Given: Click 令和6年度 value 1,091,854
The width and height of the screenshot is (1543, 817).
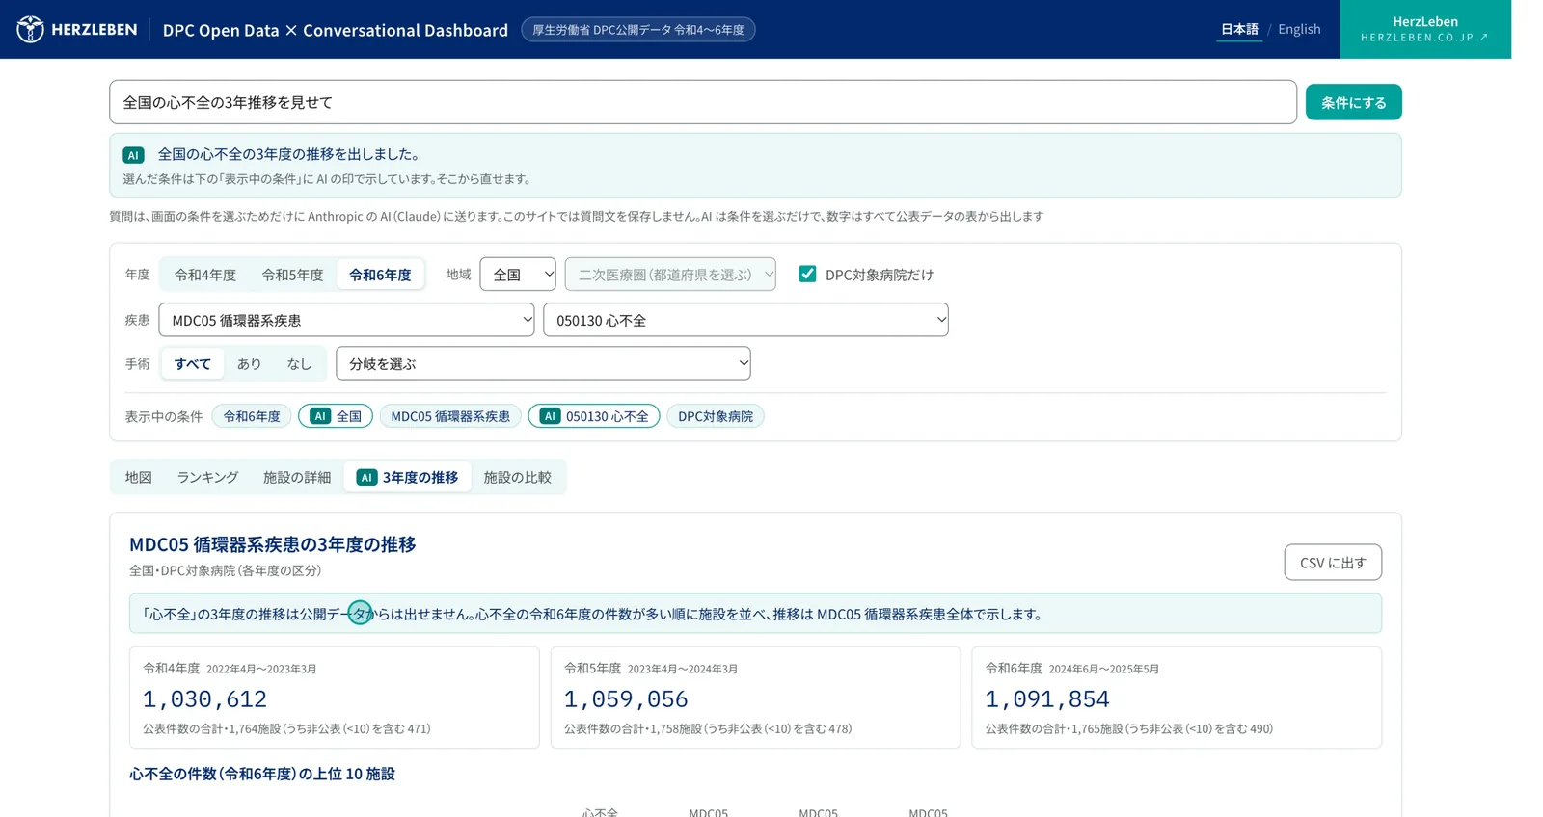Looking at the screenshot, I should 1047,699.
